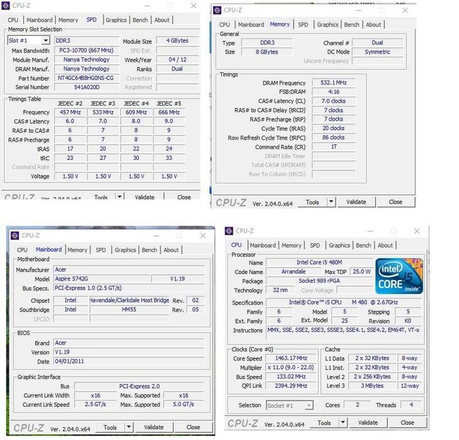Click processor name Intel Core i5 480M

coord(319,262)
